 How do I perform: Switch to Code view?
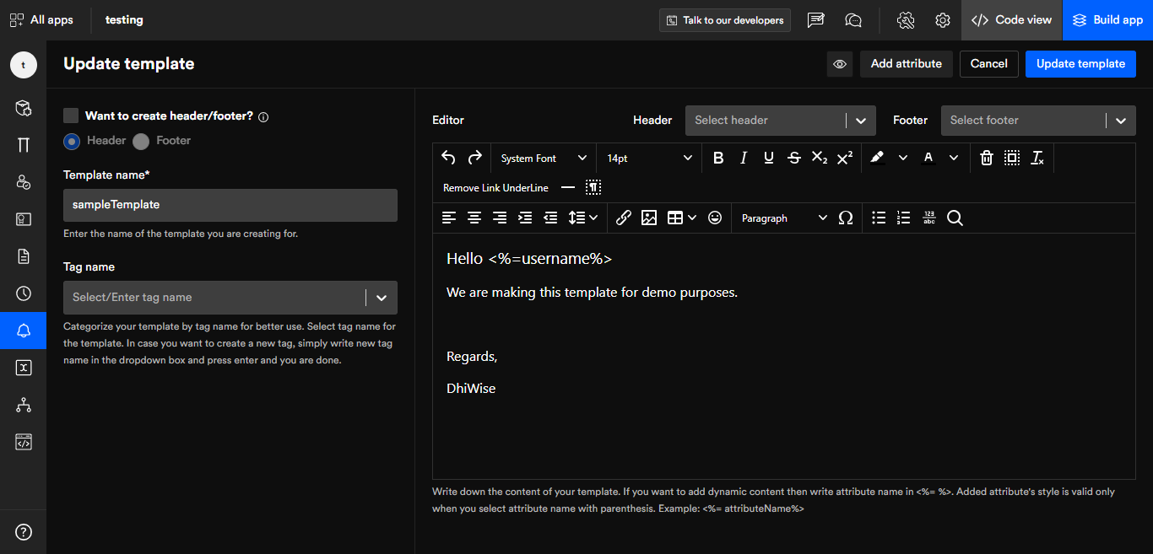pos(1011,20)
